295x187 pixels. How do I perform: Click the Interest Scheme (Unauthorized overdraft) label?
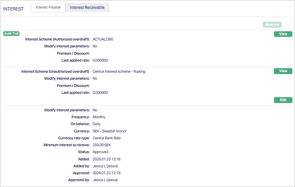coord(55,72)
